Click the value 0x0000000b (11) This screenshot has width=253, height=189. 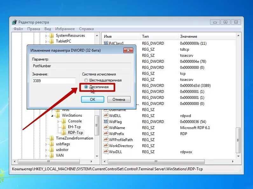tap(193, 43)
